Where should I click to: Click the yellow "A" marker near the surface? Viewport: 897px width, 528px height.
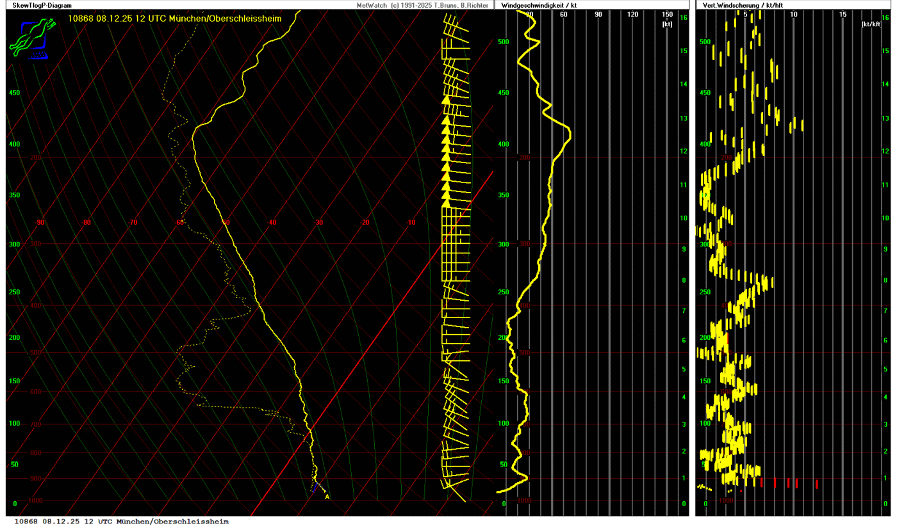click(327, 497)
